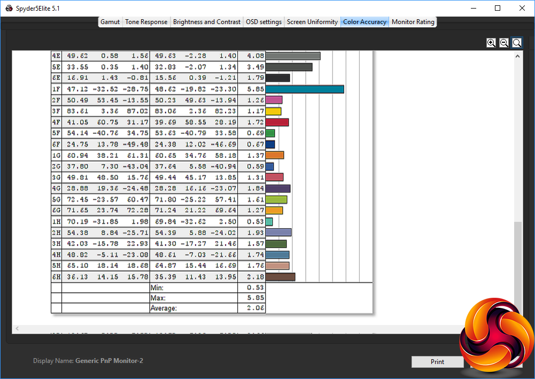
Task: View the Monitor Rating tab
Action: [x=413, y=22]
